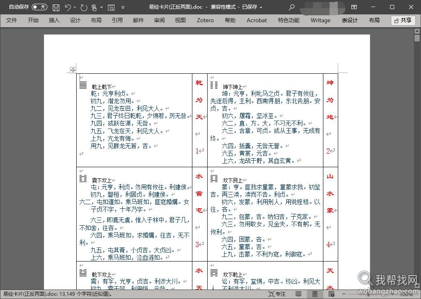Click the 100% zoom level text

click(x=406, y=294)
